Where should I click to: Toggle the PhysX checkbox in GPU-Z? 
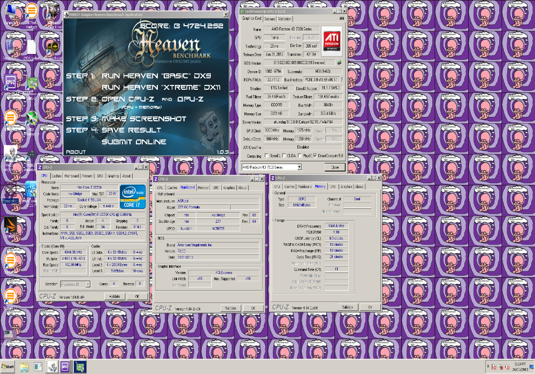300,155
